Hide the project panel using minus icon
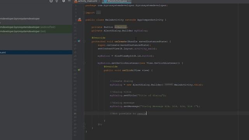The width and height of the screenshot is (249, 140). coord(69,1)
